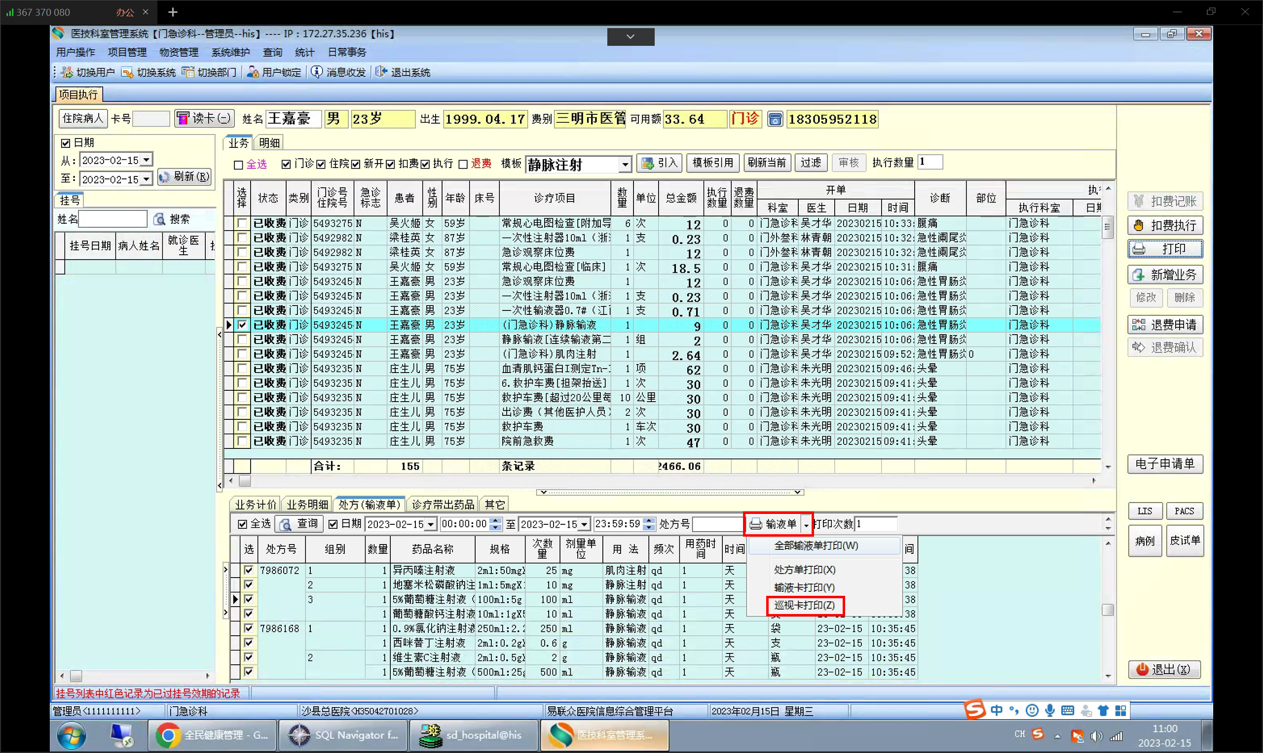Screen dimensions: 1263x753
Task: Open the 从 start date dropdown
Action: coord(146,160)
